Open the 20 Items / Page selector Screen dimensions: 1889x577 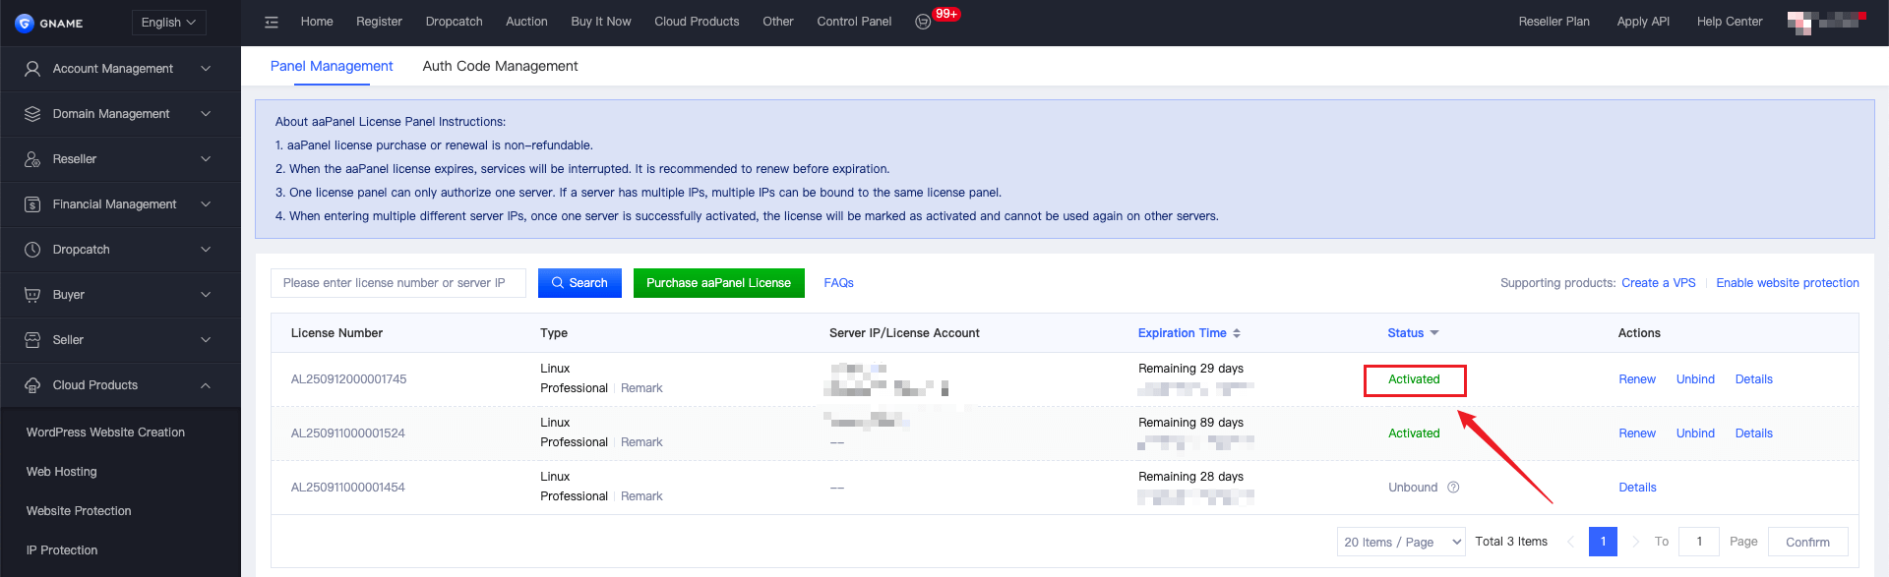[x=1401, y=542]
